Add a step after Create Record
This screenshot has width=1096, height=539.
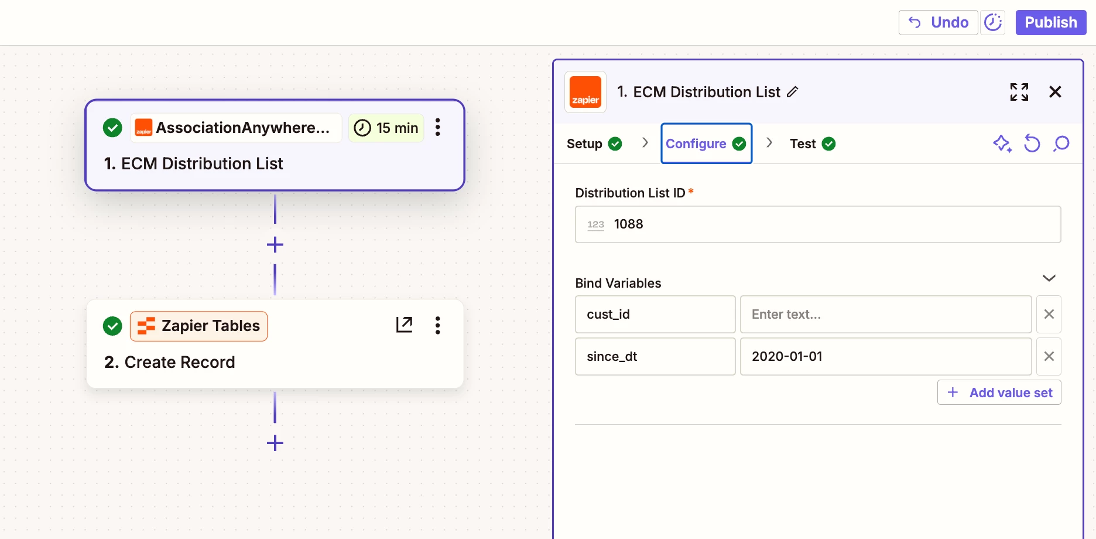275,443
